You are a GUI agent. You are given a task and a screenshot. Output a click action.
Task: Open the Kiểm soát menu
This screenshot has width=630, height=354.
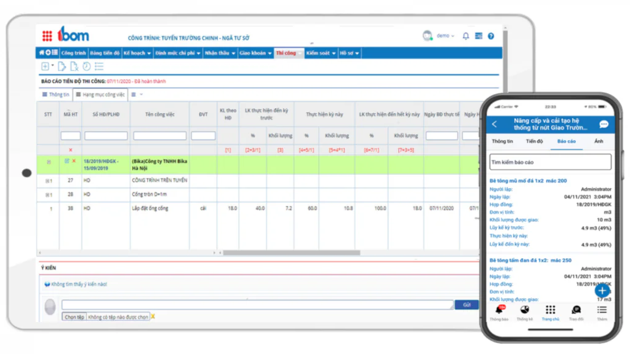click(x=321, y=53)
